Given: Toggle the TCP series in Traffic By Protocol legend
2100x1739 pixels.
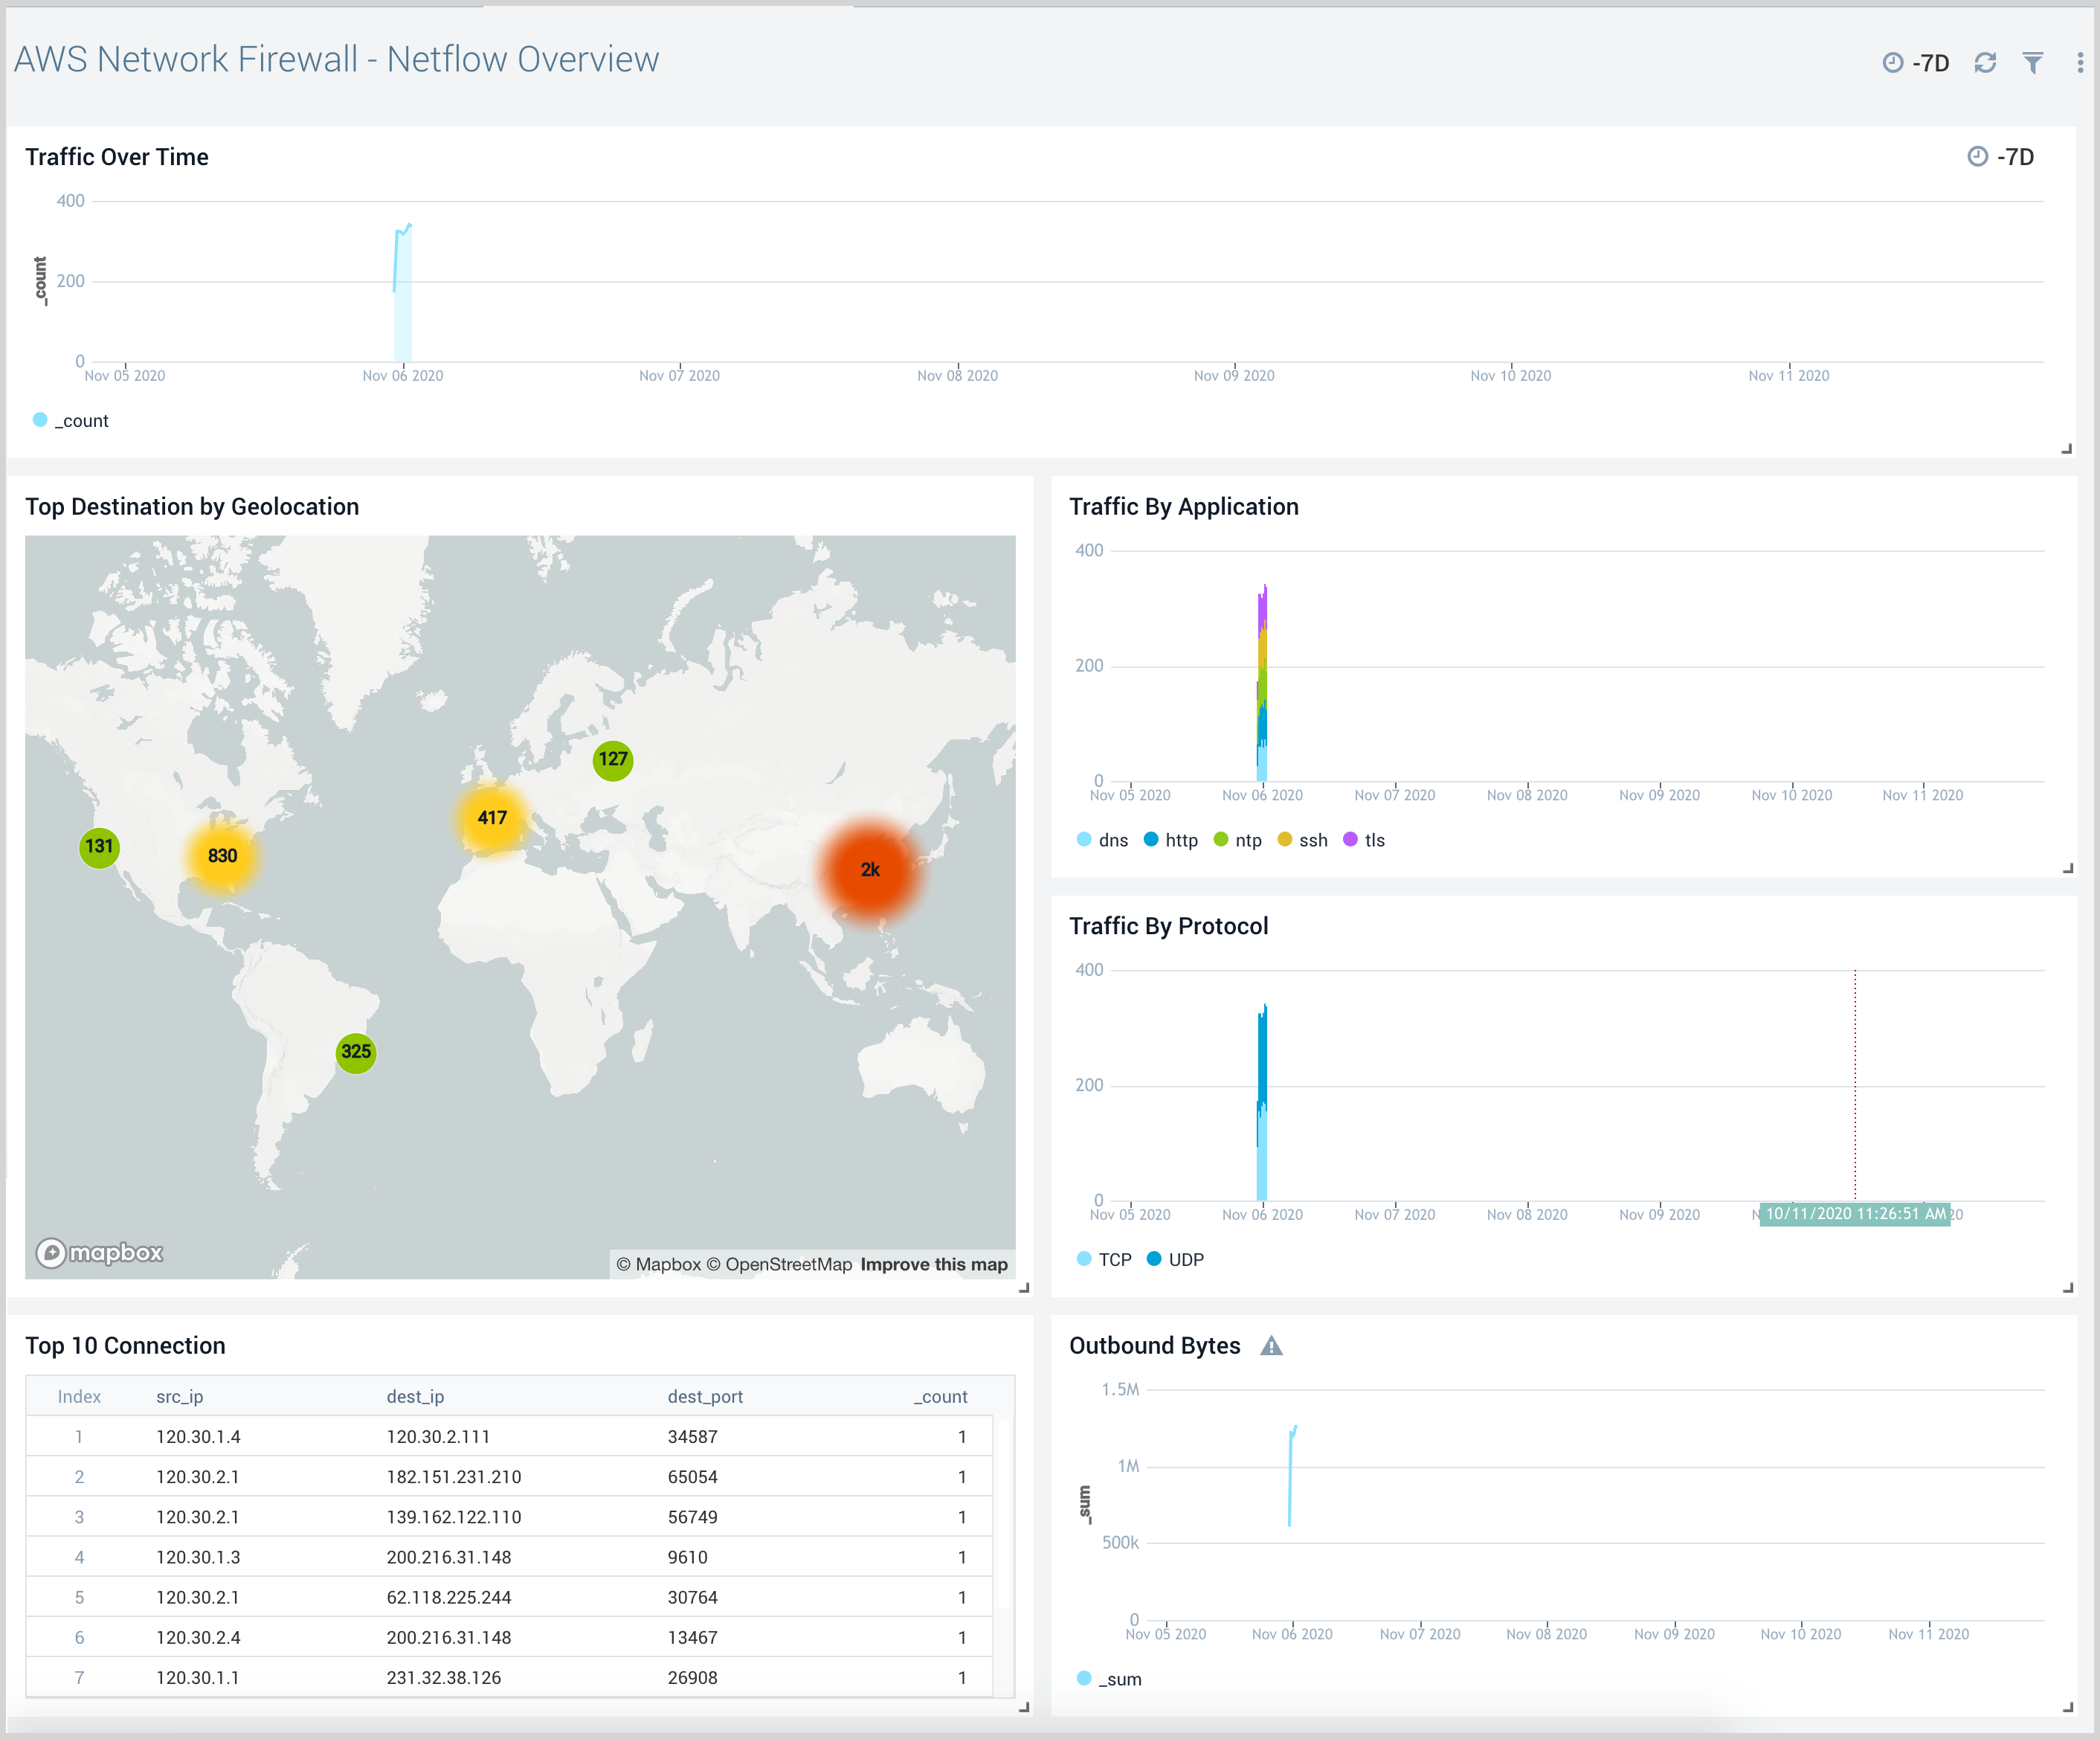Looking at the screenshot, I should (1105, 1259).
